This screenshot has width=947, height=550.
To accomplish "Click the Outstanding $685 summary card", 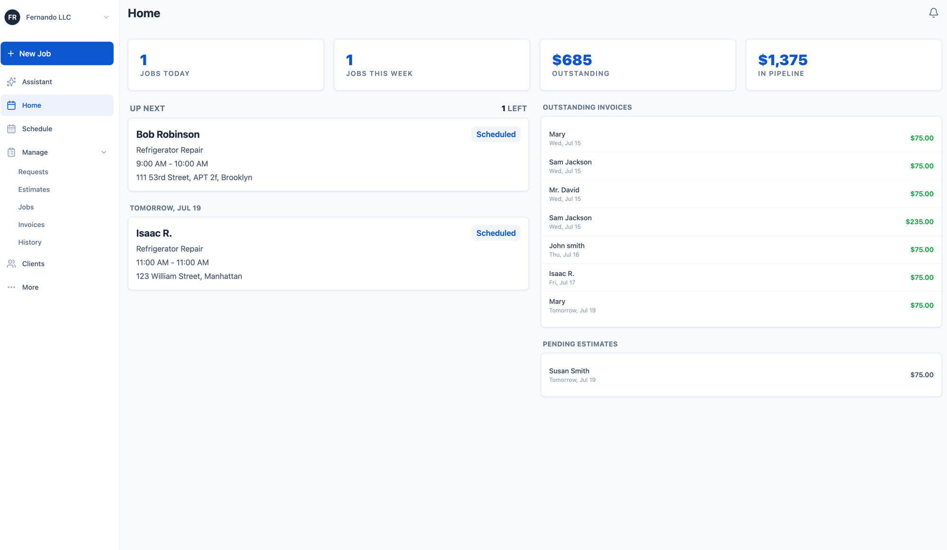I will pos(638,65).
